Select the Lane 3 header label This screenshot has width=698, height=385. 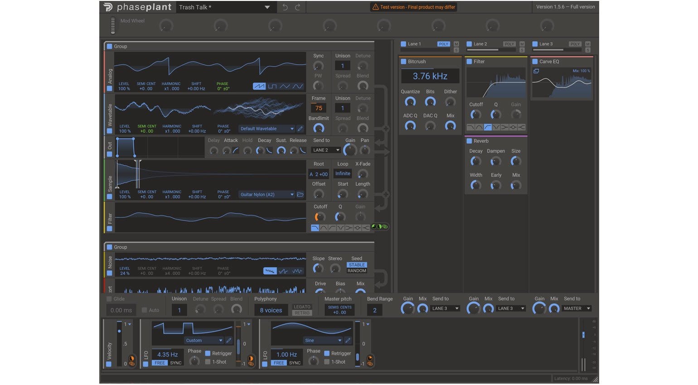coord(546,44)
